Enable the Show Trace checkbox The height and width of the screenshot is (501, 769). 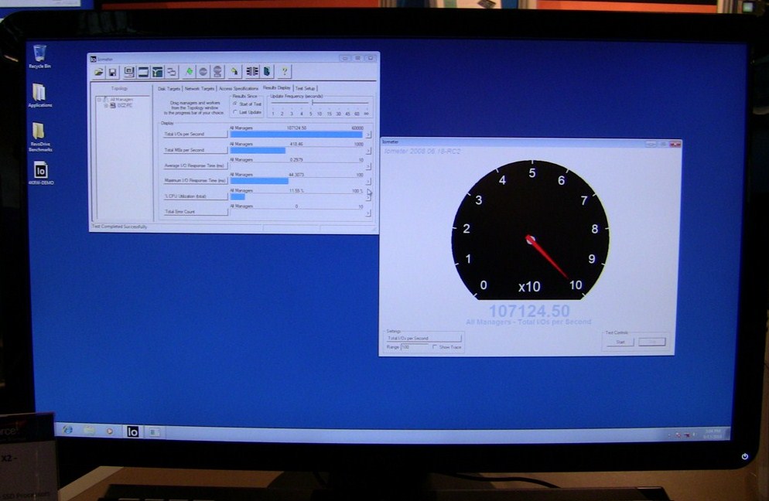point(435,347)
